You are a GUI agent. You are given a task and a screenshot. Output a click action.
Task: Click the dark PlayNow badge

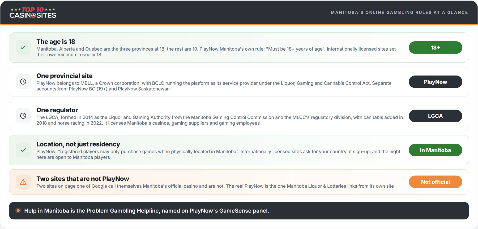click(435, 82)
